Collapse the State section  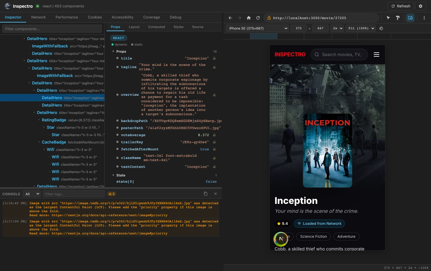tap(113, 175)
